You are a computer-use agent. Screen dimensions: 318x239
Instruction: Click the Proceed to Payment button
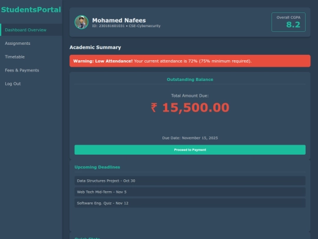click(190, 150)
